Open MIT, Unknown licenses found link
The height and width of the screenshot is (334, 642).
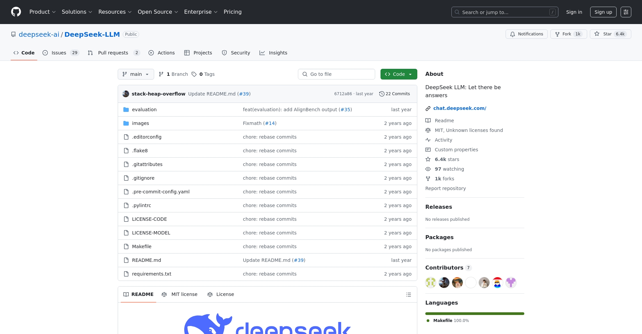pyautogui.click(x=468, y=130)
